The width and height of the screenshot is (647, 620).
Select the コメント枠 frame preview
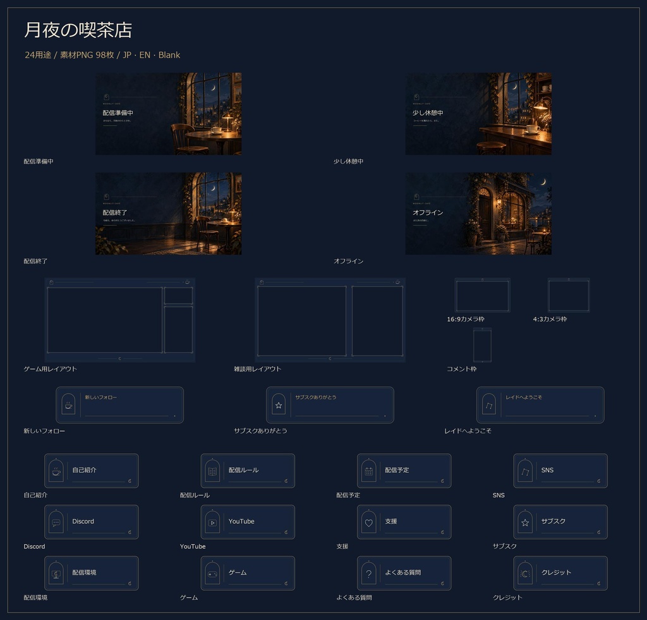[x=482, y=345]
